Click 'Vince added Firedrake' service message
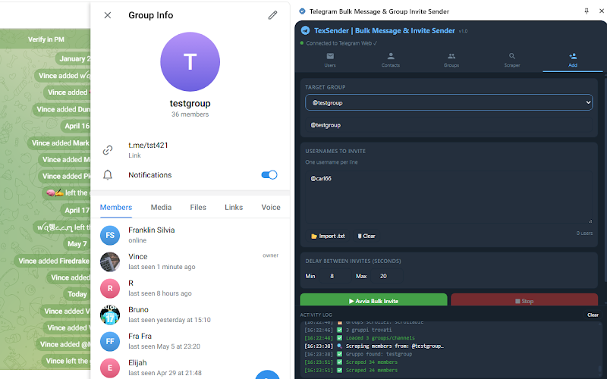This screenshot has width=607, height=379. [53, 261]
